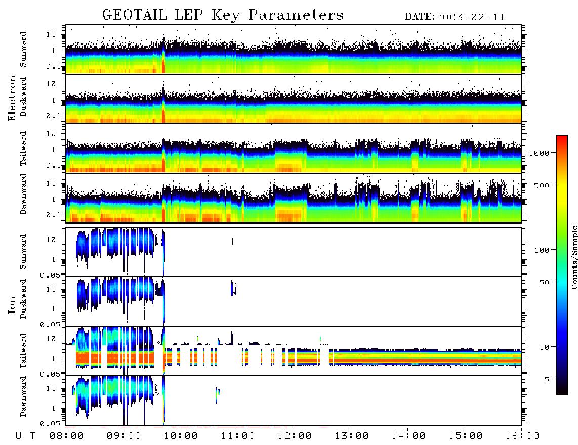This screenshot has height=445, width=578.
Task: Select the Electron "Tailward" axis label
Action: click(x=23, y=149)
